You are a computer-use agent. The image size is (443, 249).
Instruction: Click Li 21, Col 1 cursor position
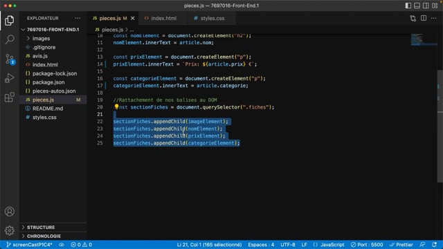[209, 244]
